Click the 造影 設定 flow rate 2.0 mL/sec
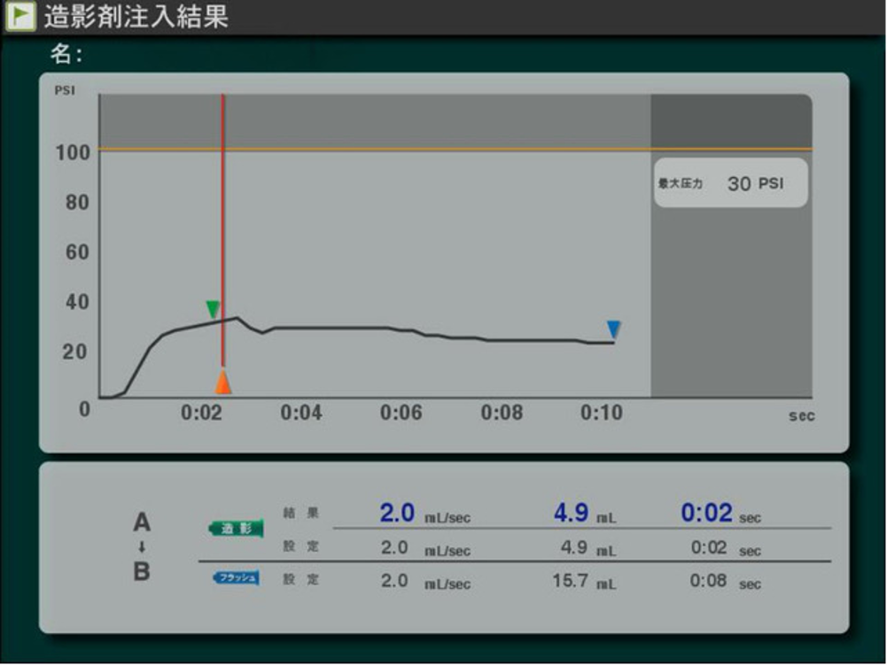887x665 pixels. [x=425, y=548]
